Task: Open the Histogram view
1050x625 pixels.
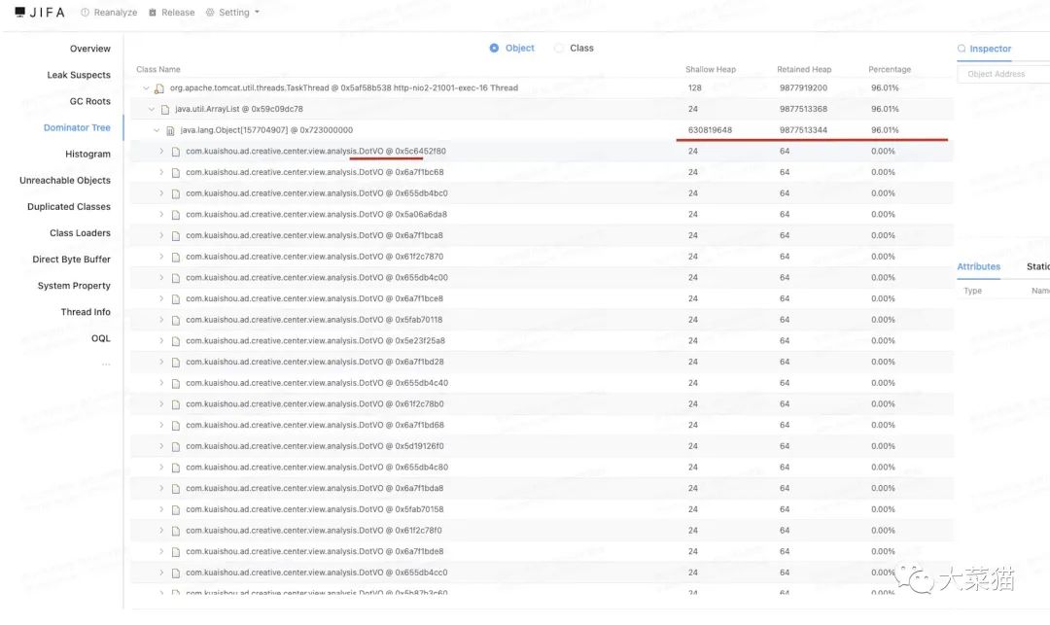Action: pyautogui.click(x=87, y=154)
